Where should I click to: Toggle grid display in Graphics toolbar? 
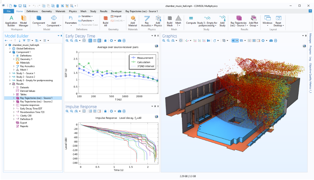pos(254,40)
